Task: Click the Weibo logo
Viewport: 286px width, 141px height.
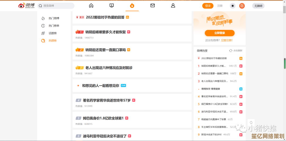Action: point(26,6)
